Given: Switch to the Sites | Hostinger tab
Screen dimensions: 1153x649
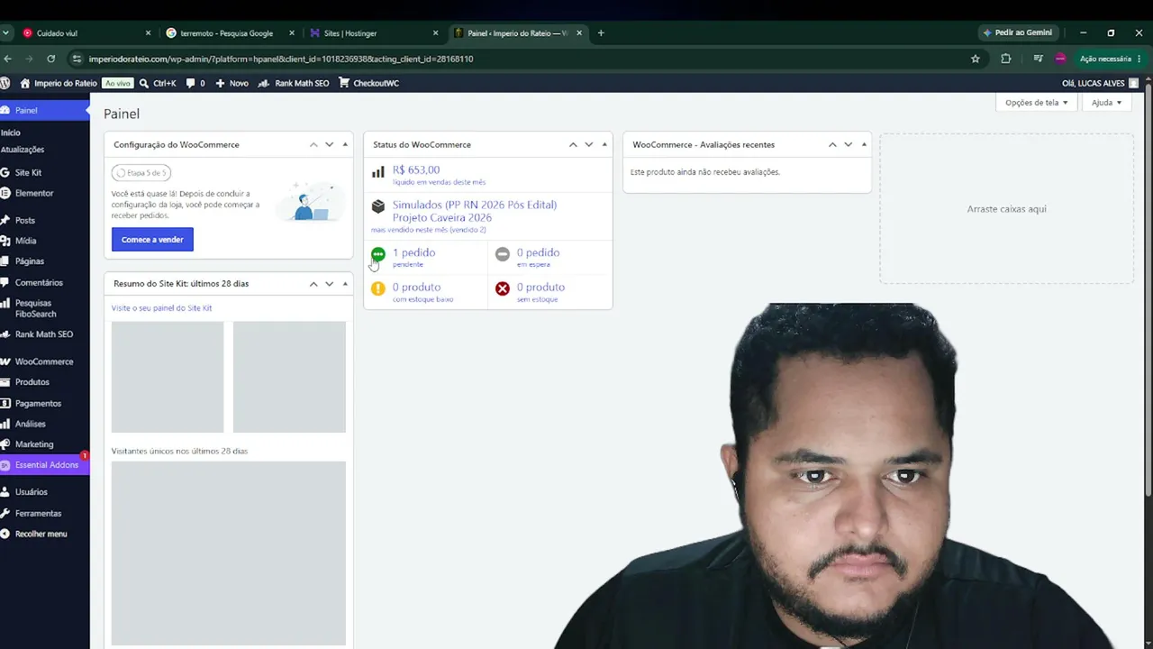Looking at the screenshot, I should pyautogui.click(x=373, y=33).
